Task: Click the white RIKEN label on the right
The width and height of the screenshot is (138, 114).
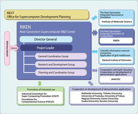Action: pyautogui.click(x=116, y=41)
